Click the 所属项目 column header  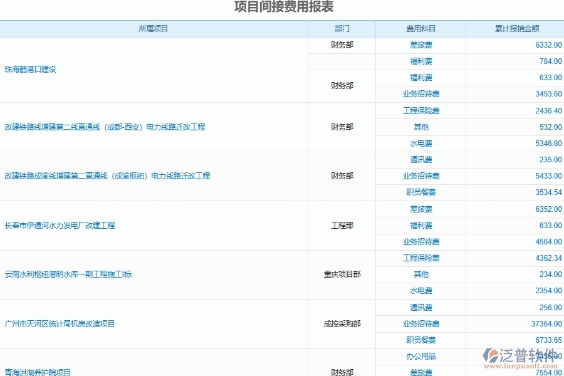(154, 28)
